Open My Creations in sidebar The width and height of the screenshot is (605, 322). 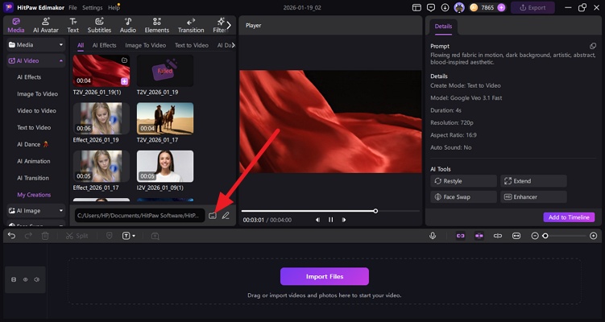click(34, 195)
